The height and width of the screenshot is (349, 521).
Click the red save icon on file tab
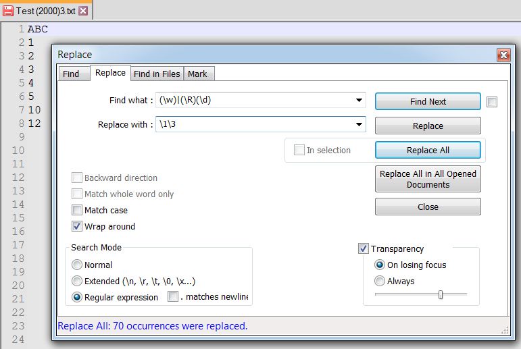coord(8,11)
